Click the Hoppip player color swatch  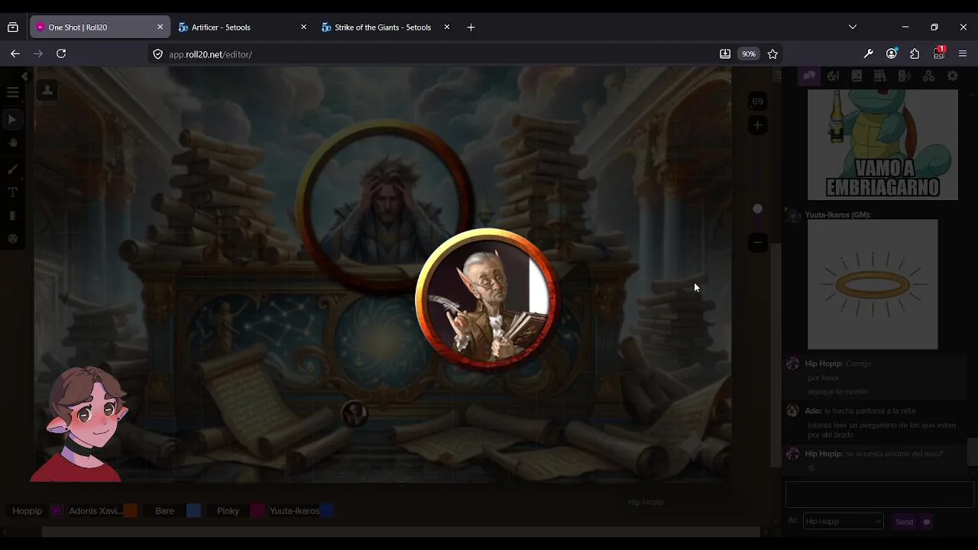[56, 511]
